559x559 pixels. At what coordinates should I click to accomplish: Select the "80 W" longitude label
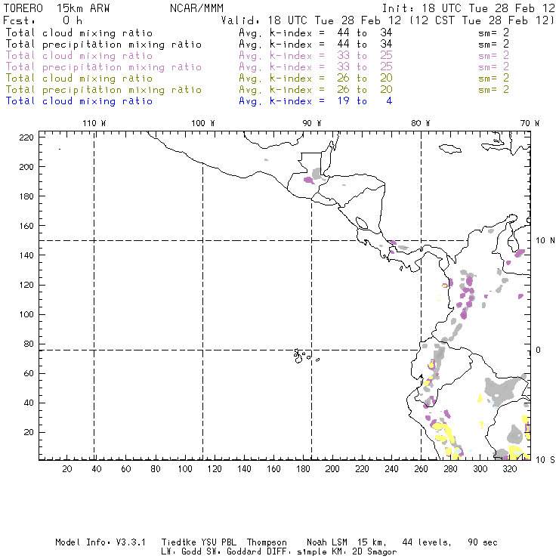[x=421, y=123]
